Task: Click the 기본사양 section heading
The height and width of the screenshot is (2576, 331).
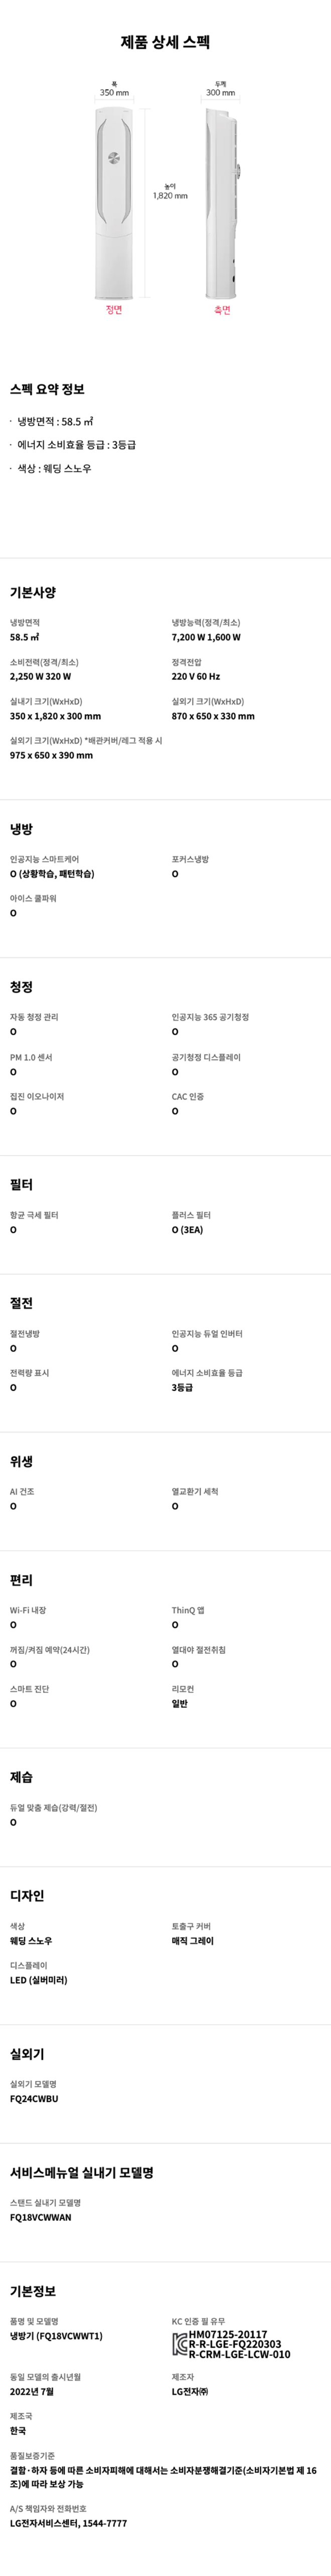Action: click(x=33, y=592)
